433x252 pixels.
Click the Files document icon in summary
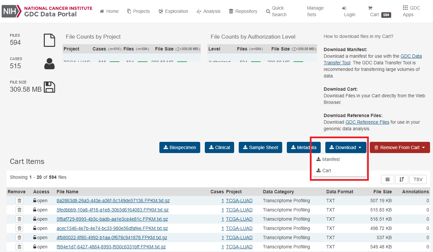click(49, 40)
